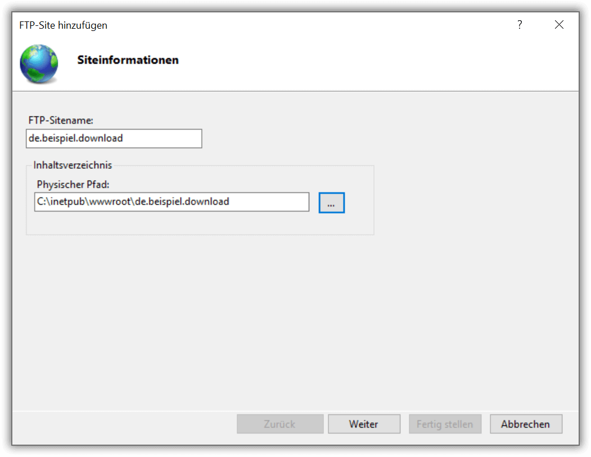Image resolution: width=591 pixels, height=457 pixels.
Task: Click the FTP-Sitename label
Action: [x=61, y=120]
